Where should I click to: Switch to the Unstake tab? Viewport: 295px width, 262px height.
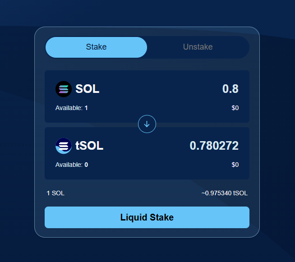198,47
